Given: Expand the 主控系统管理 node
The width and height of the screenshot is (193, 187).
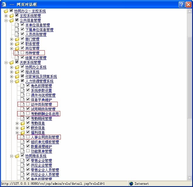Looking at the screenshot, I should tap(6, 16).
